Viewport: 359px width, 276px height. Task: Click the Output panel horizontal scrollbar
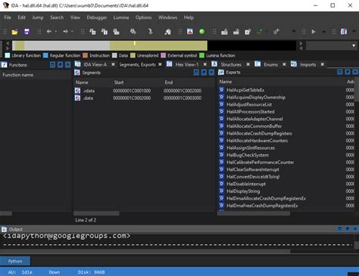click(145, 251)
